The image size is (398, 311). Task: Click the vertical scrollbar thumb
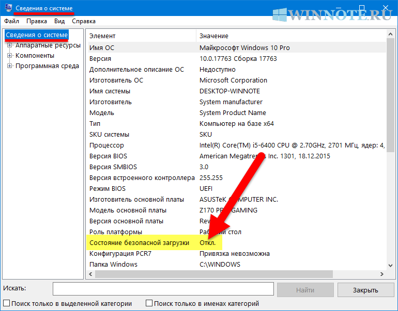(390, 95)
